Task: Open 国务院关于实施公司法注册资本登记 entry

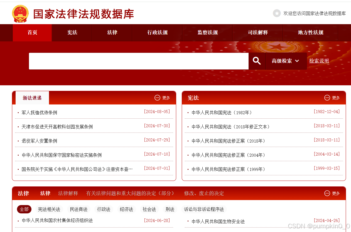Action: click(x=77, y=169)
